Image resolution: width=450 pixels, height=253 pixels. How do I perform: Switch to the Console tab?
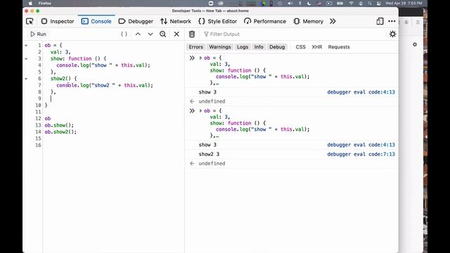(x=96, y=21)
